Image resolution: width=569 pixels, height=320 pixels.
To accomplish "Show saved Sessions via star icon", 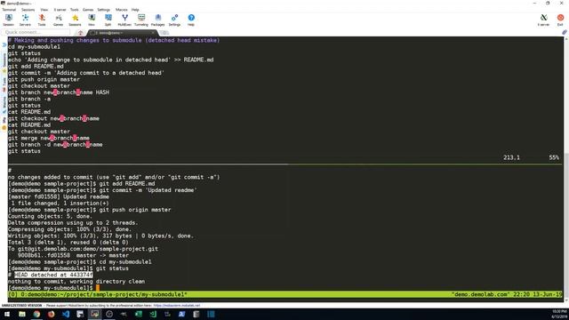I will 75,20.
